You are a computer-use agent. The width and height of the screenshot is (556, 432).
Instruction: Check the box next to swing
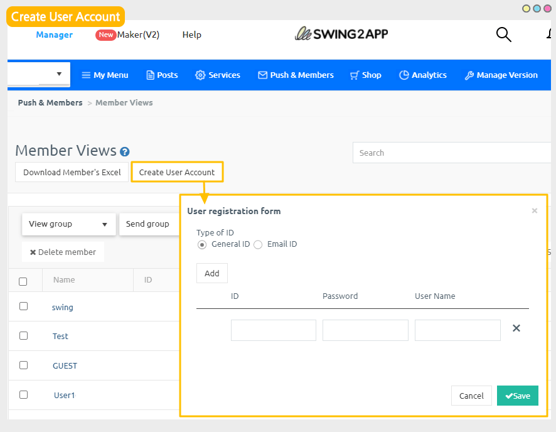(24, 306)
